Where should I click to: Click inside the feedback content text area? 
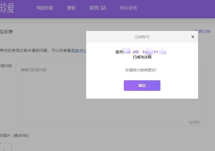51,96
